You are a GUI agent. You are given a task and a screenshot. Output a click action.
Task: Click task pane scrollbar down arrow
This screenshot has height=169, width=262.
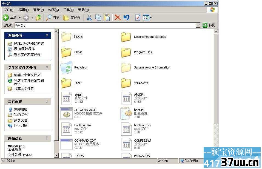[x=56, y=156]
